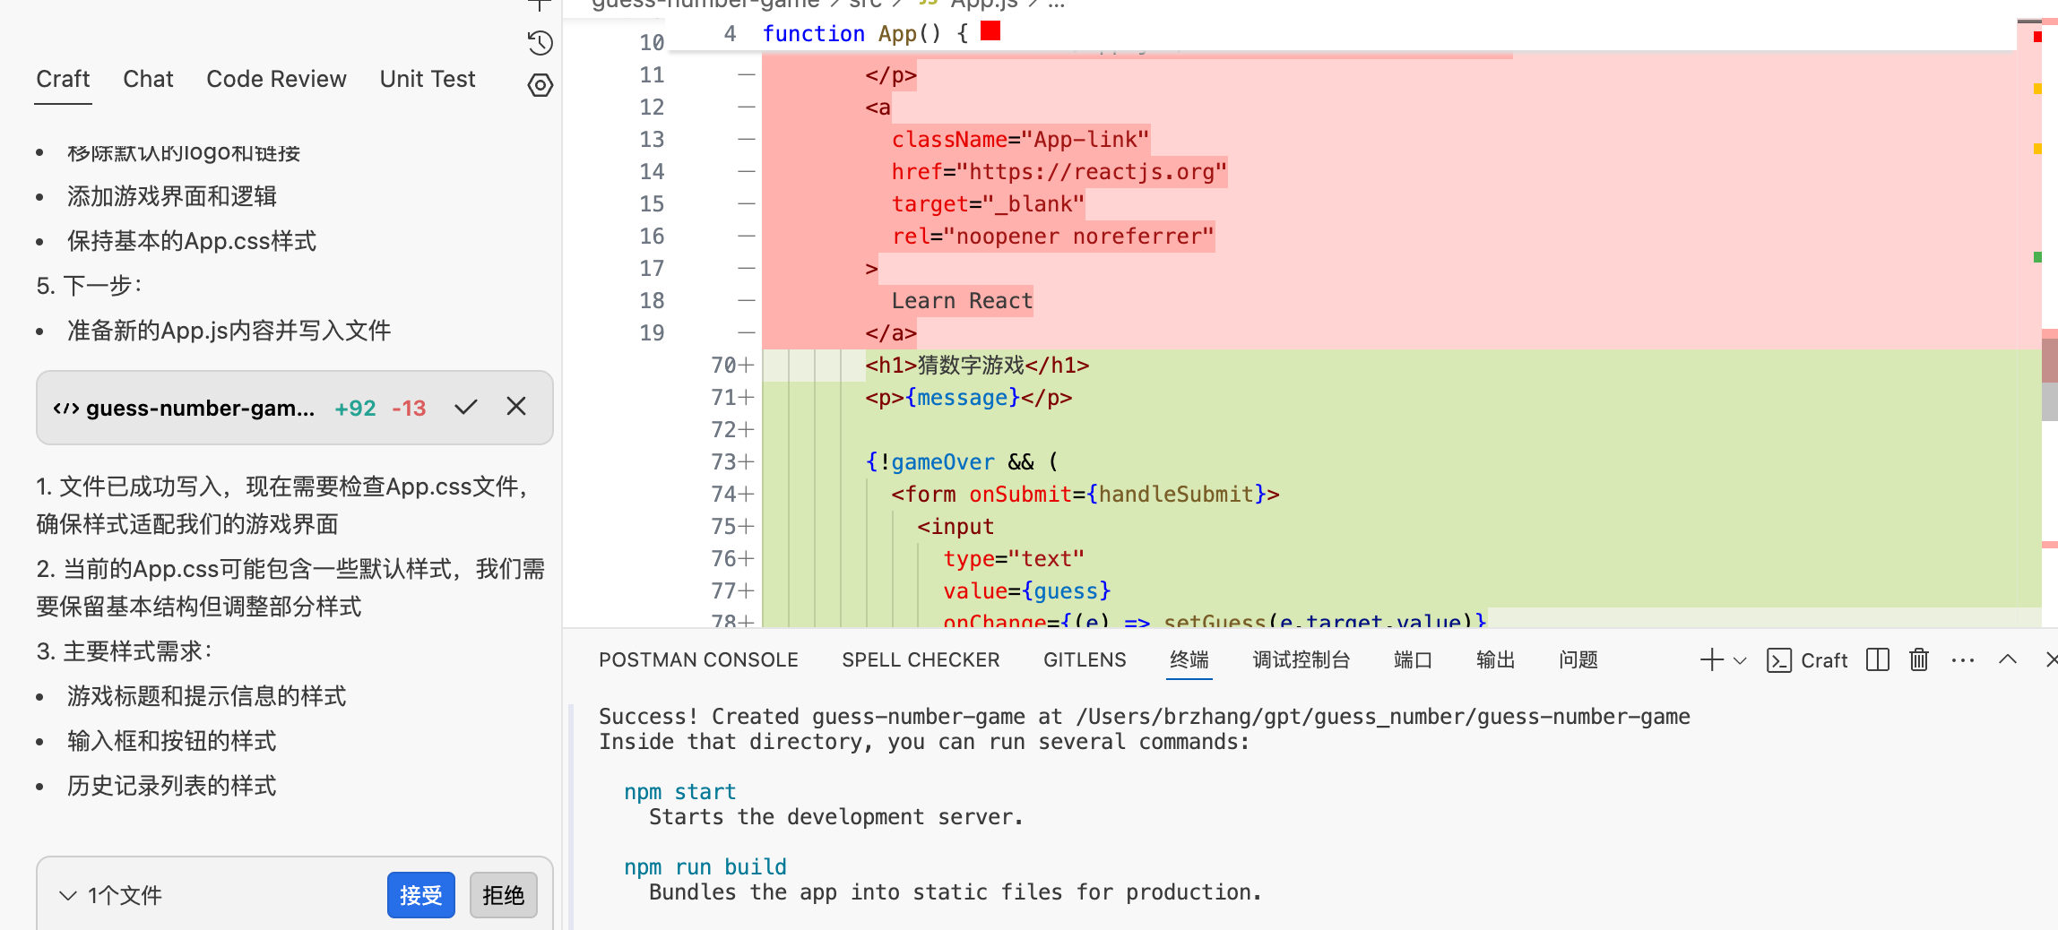Open the POSTMAN CONSOLE panel tab
2058x930 pixels.
pos(698,660)
